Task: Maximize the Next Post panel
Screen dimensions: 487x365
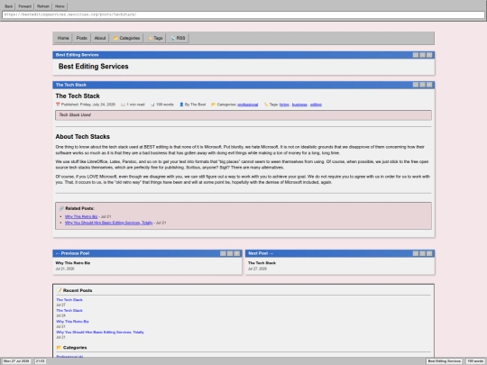Action: [422, 253]
